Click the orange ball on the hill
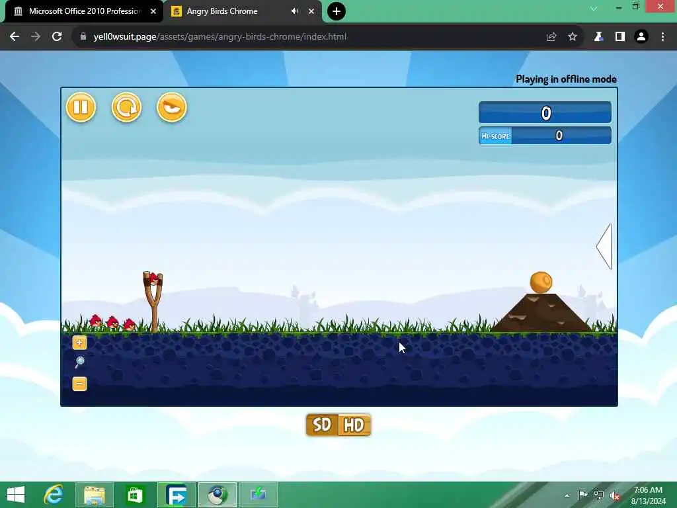This screenshot has width=677, height=508. [x=541, y=282]
